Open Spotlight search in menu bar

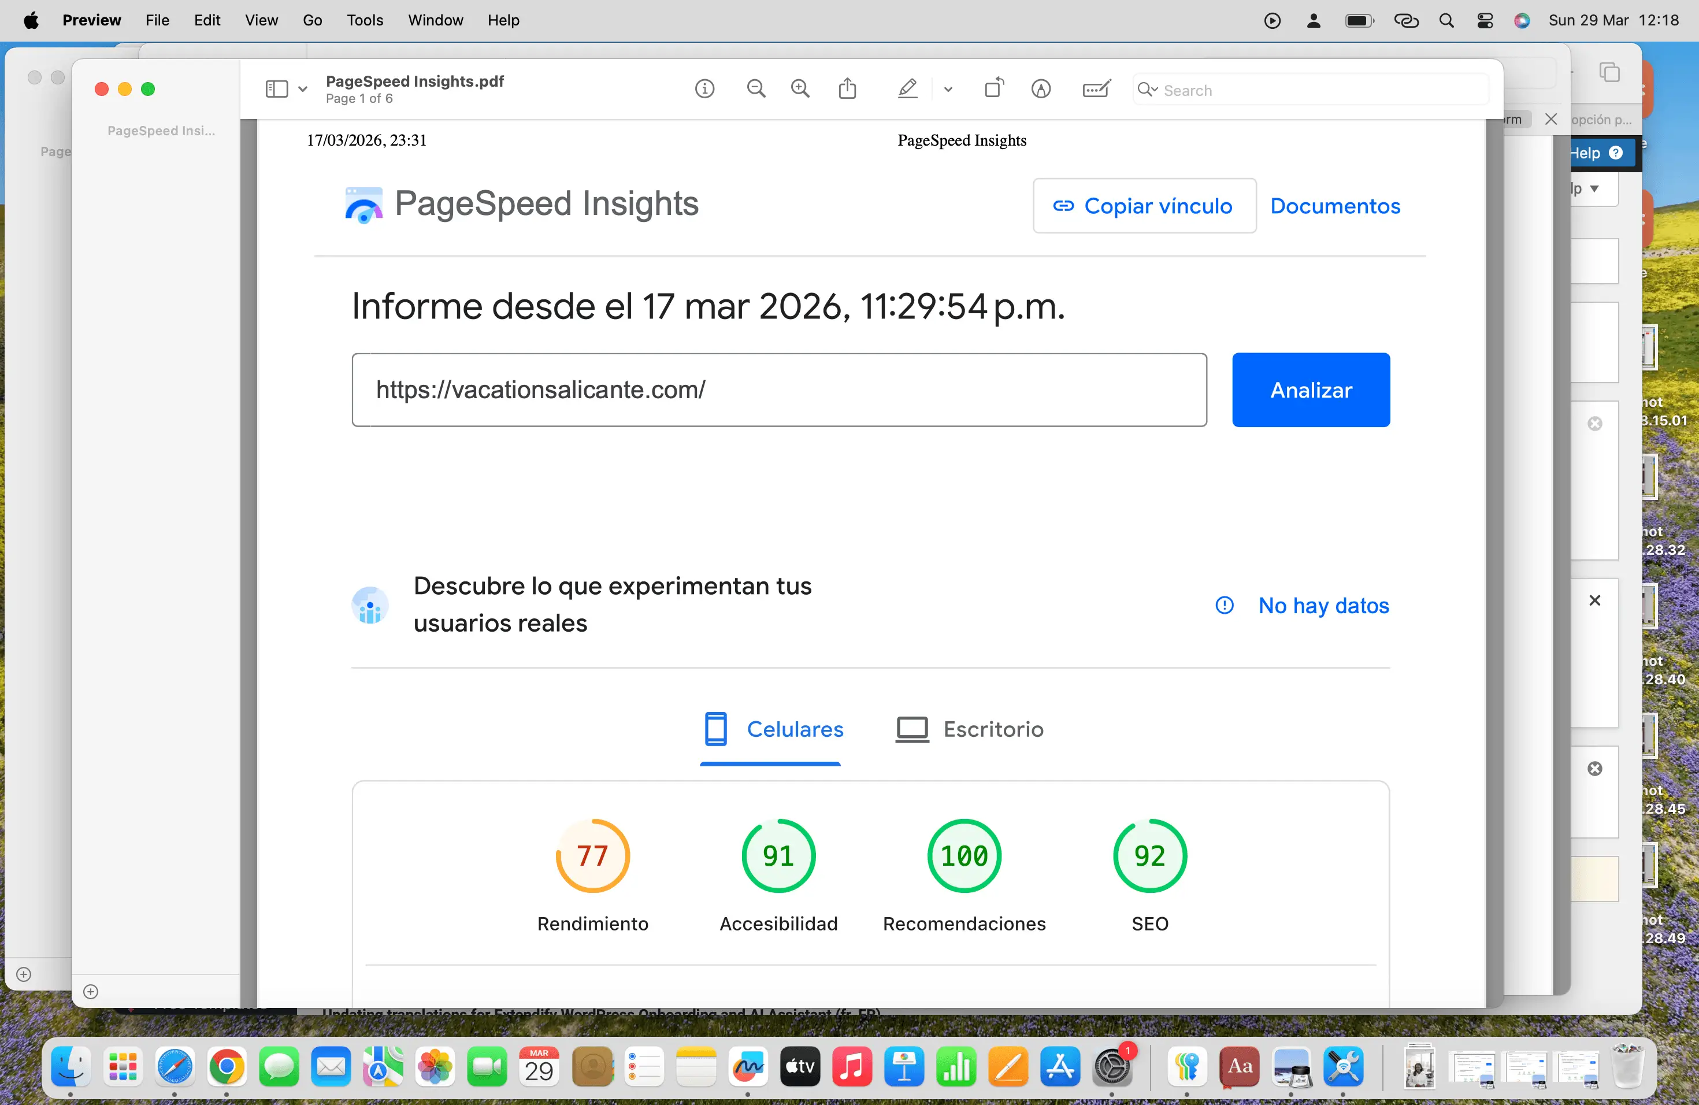(x=1446, y=20)
